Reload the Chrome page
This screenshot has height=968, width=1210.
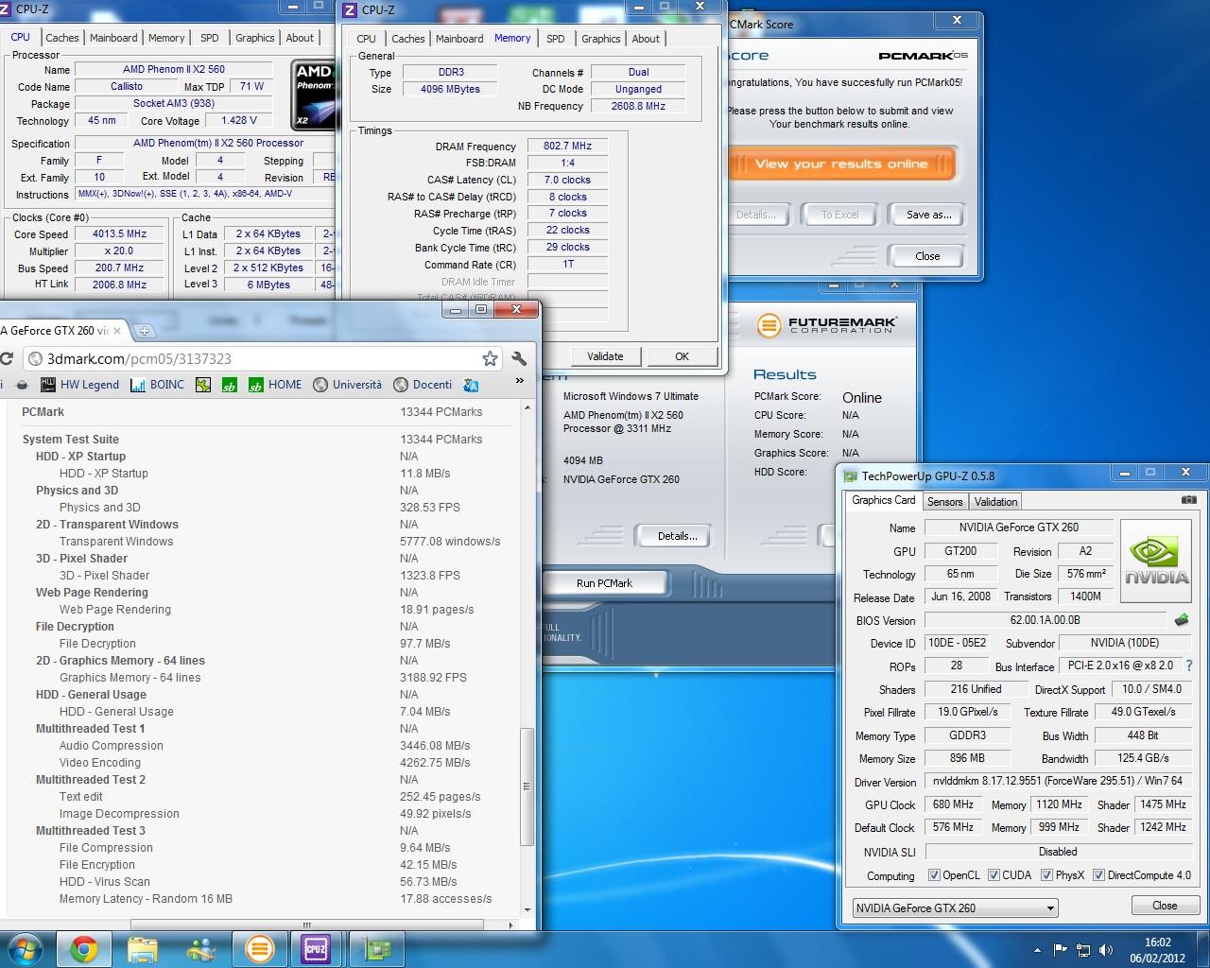[x=6, y=358]
